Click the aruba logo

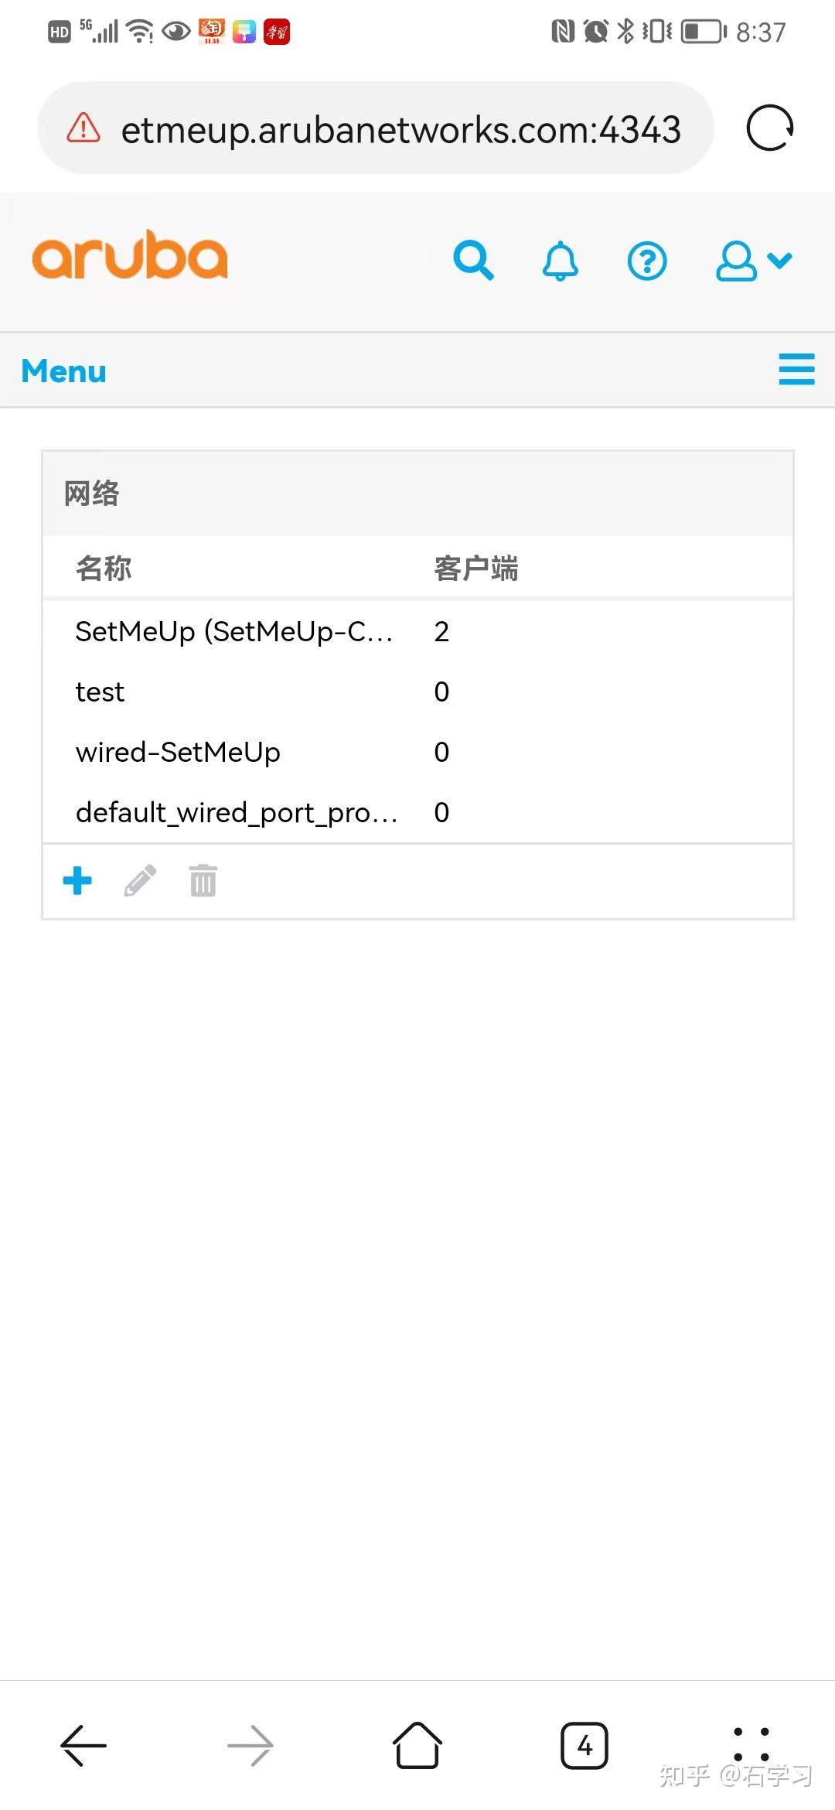130,255
